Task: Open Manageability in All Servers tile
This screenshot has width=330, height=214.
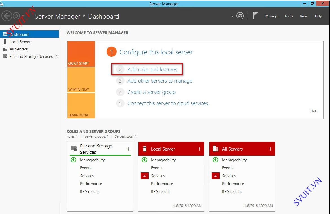Action: click(234, 160)
